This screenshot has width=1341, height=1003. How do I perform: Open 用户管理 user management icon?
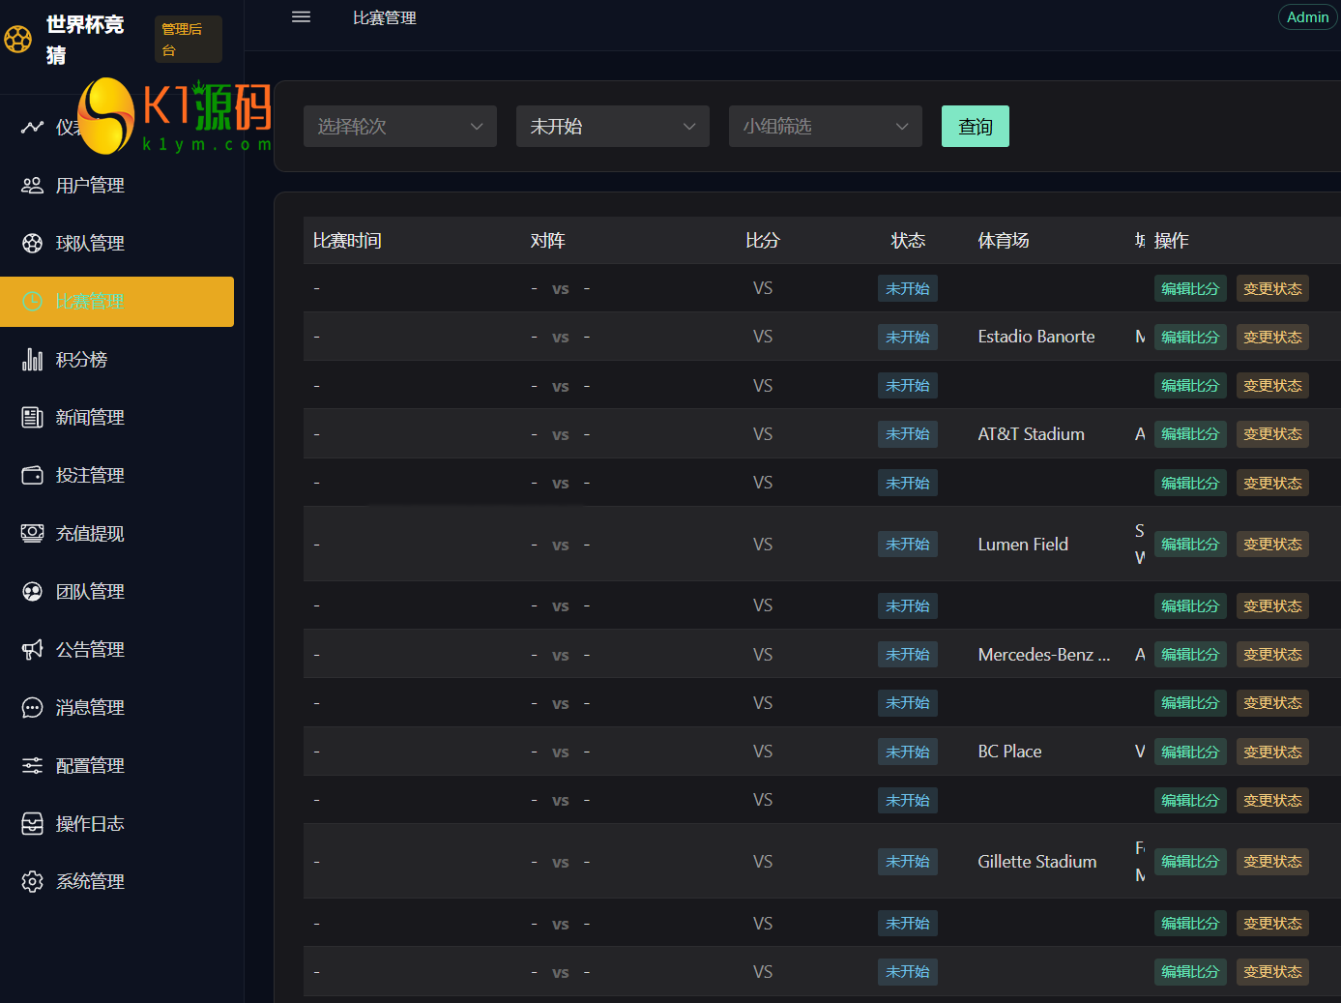[x=33, y=185]
